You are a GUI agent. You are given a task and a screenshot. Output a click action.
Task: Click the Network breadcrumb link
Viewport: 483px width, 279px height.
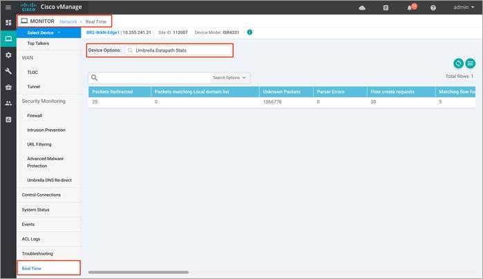[68, 21]
